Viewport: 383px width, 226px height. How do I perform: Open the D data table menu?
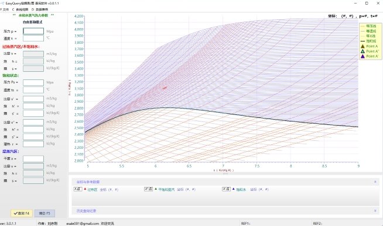click(40, 9)
